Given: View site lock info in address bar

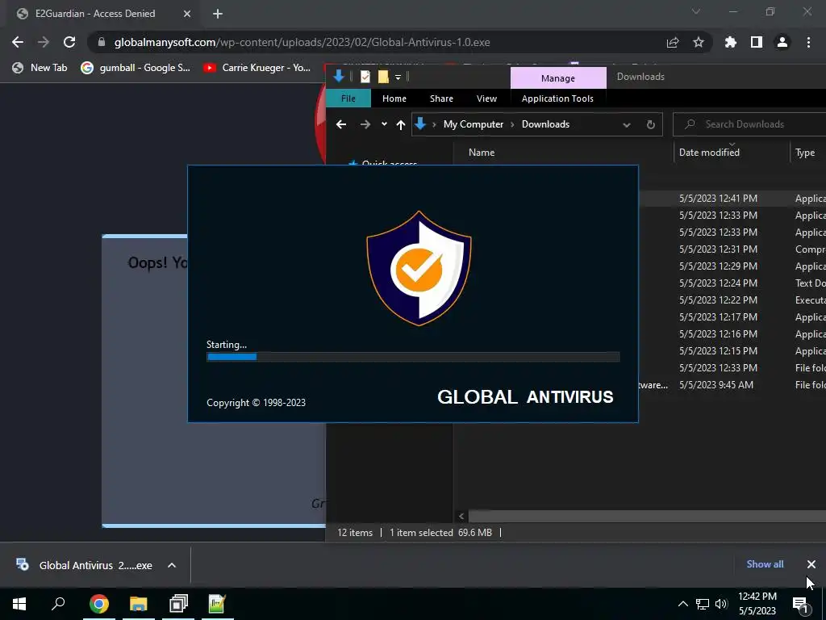Looking at the screenshot, I should coord(102,42).
